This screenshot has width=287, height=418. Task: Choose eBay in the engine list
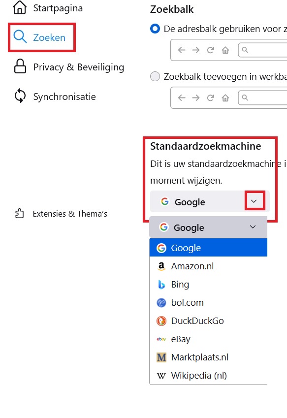[x=180, y=339]
